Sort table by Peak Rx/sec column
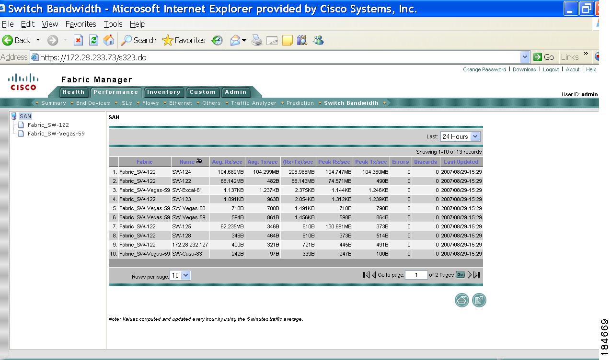611x360 pixels. (334, 162)
